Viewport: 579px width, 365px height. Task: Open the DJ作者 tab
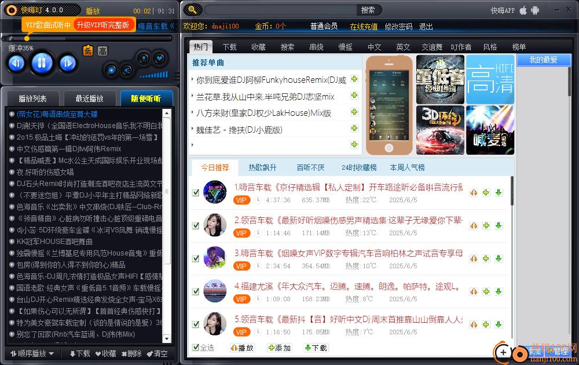coord(461,47)
